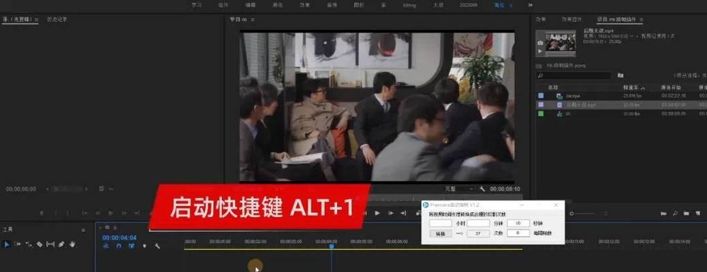Toggle linked selection in timeline
This screenshot has width=707, height=272.
pyautogui.click(x=131, y=246)
